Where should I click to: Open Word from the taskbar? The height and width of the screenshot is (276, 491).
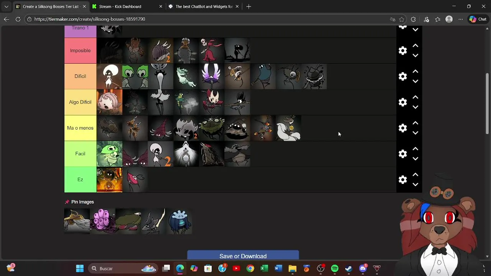(278, 268)
